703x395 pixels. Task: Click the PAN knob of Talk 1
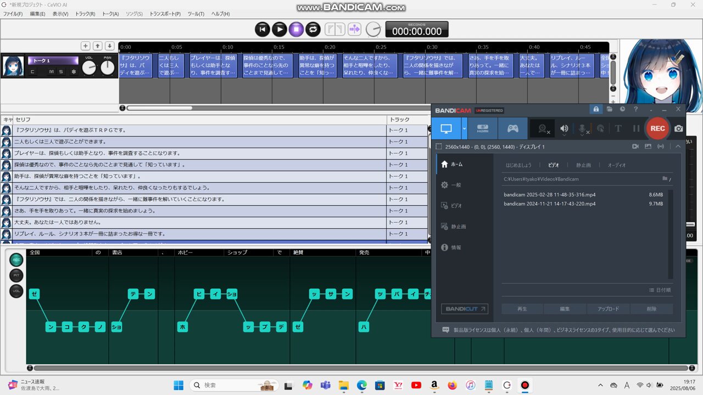click(x=108, y=67)
